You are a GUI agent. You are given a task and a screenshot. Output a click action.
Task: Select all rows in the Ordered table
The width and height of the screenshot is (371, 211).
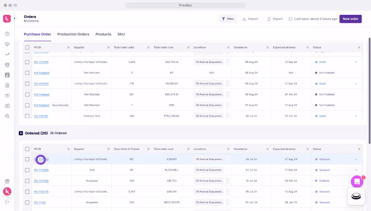(27, 149)
